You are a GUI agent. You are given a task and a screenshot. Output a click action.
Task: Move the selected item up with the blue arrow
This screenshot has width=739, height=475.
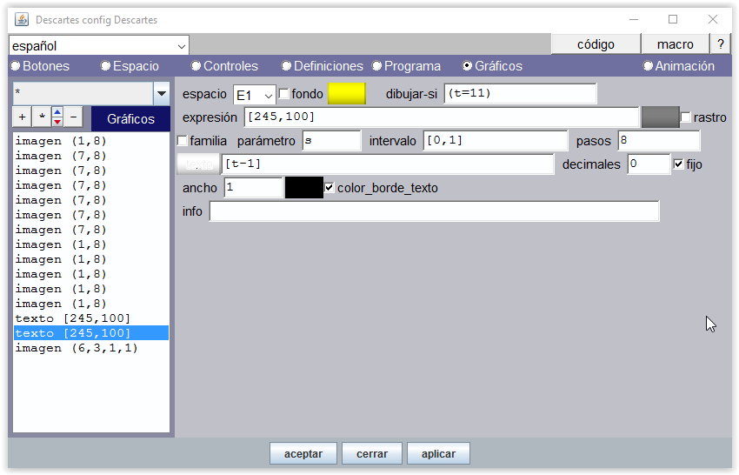tap(57, 111)
